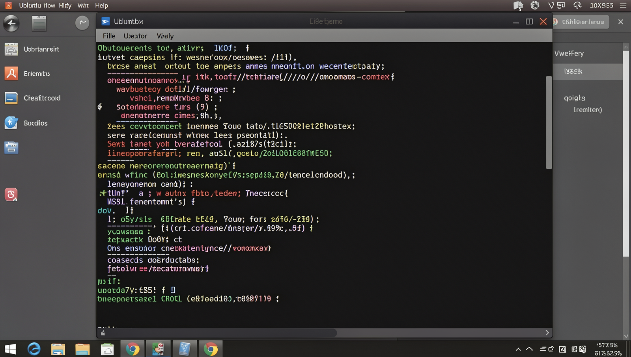Image resolution: width=631 pixels, height=357 pixels.
Task: Click the blue Bucdios sidebar icon
Action: (x=11, y=123)
